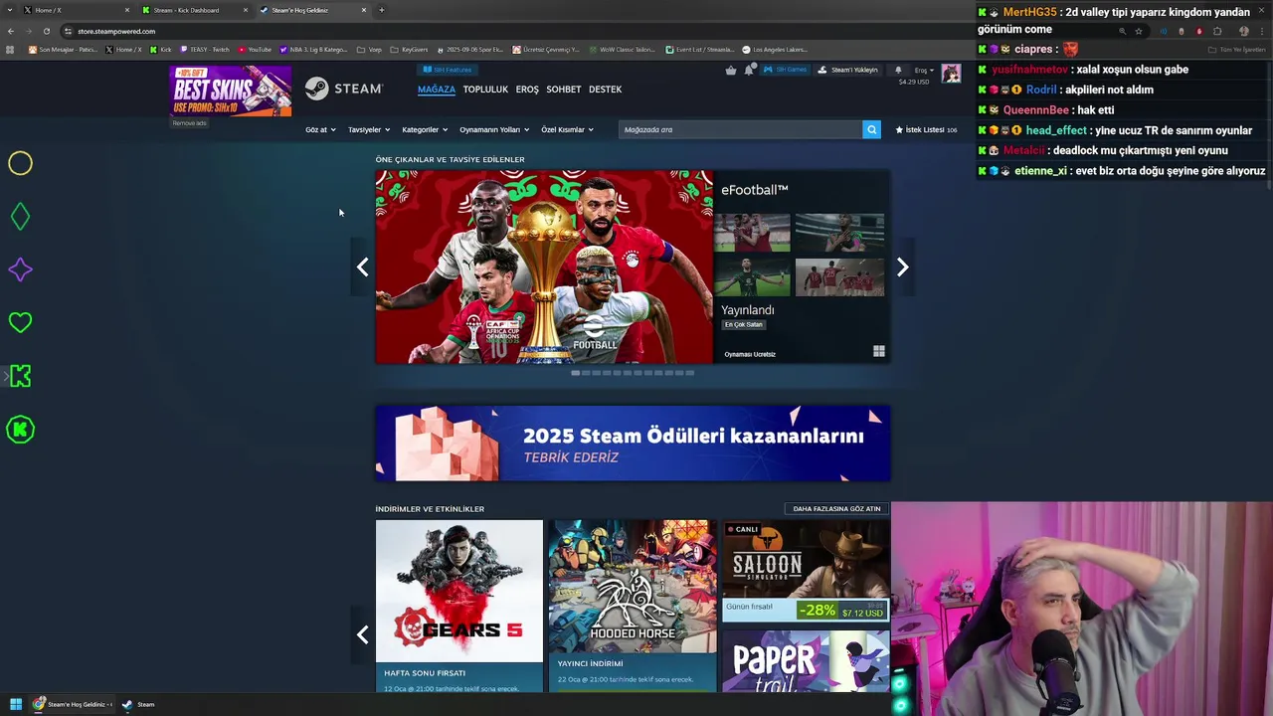The width and height of the screenshot is (1273, 716).
Task: Select the TOPLULUK menu item
Action: pyautogui.click(x=485, y=89)
